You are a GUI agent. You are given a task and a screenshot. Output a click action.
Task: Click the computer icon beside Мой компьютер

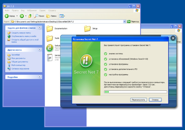(x=9, y=65)
